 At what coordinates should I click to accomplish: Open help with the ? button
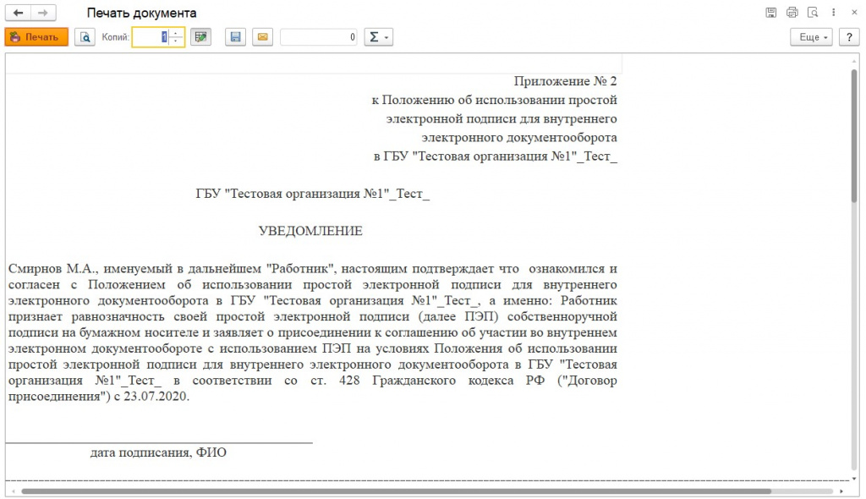coord(848,36)
